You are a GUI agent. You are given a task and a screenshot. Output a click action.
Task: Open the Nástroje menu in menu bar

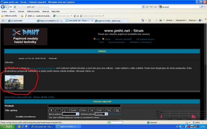coord(46,12)
